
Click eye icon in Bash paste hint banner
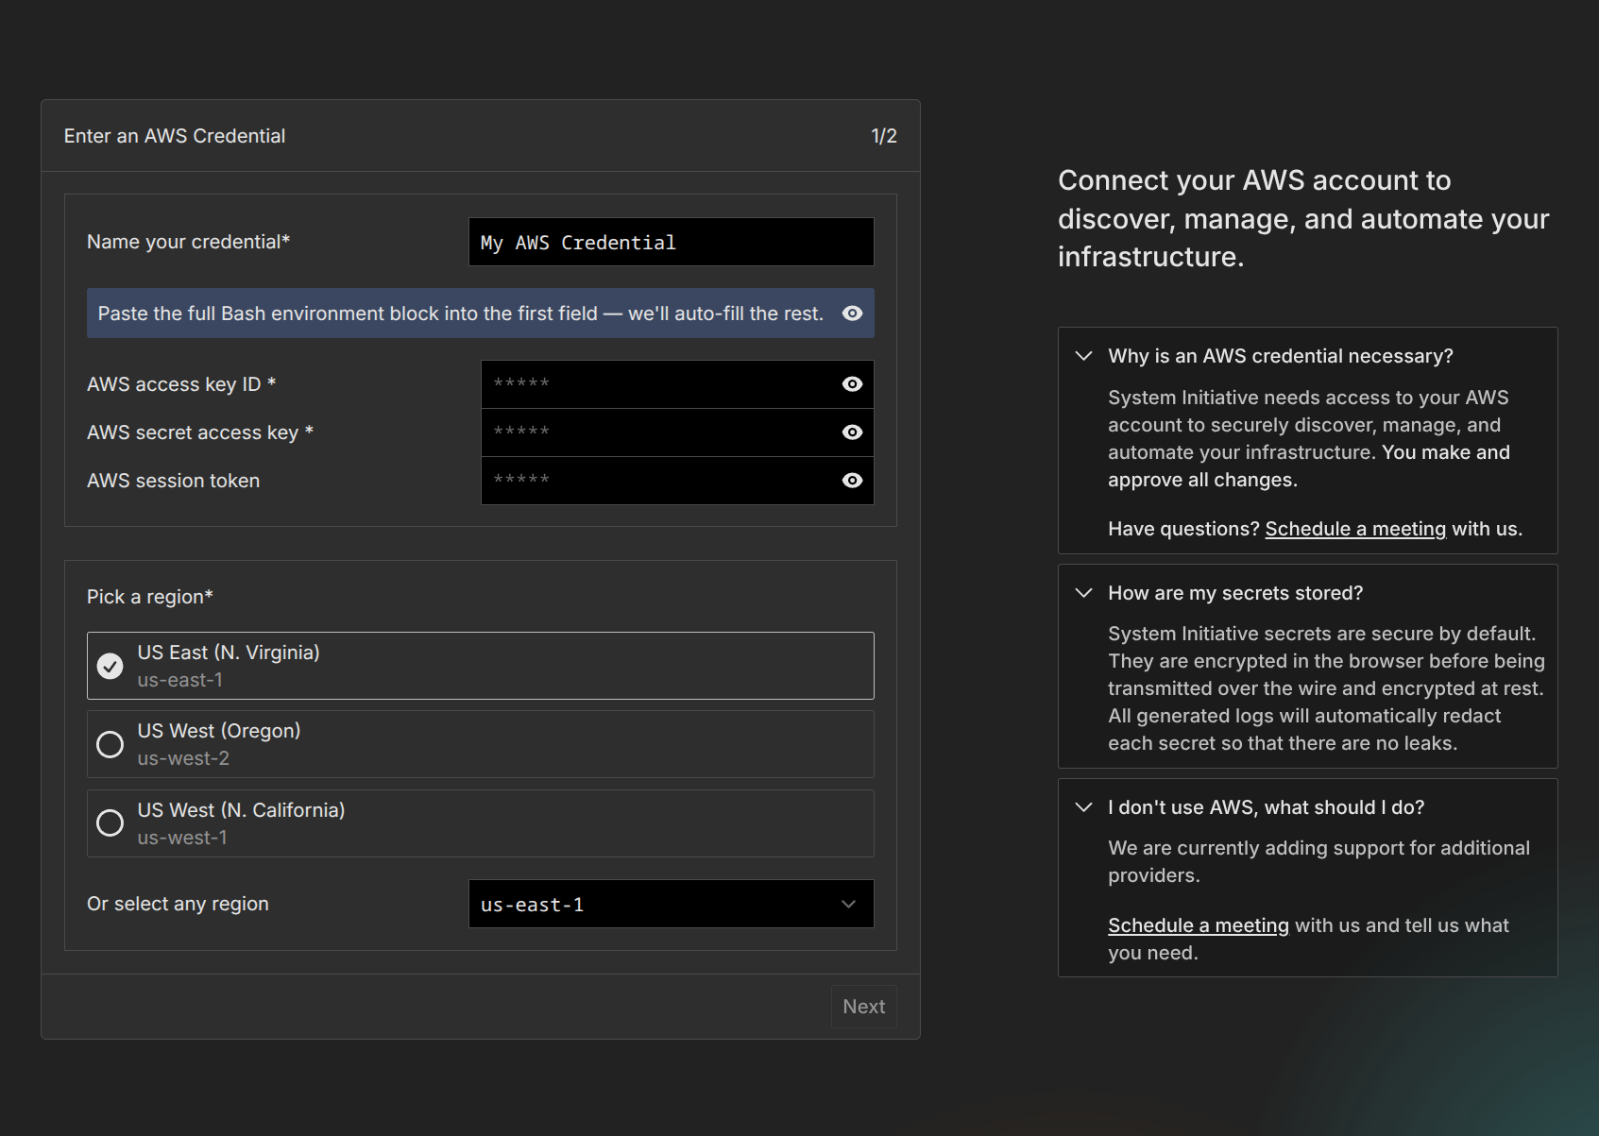pos(852,314)
